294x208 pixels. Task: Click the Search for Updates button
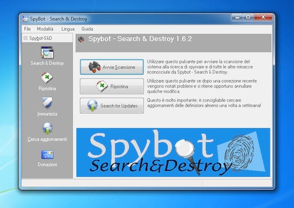tap(112, 105)
